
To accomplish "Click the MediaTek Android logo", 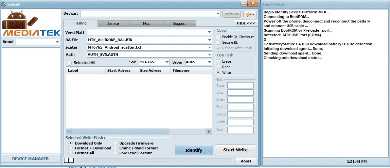I will 31,24.
